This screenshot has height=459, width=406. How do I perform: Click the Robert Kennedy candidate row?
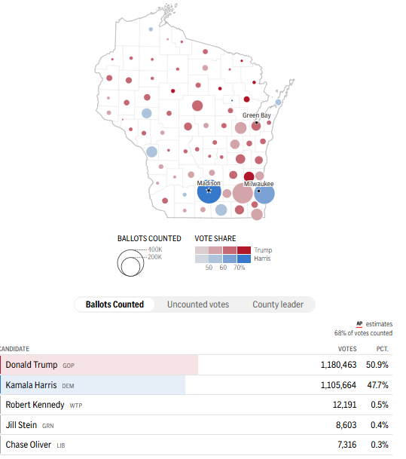[x=196, y=405]
